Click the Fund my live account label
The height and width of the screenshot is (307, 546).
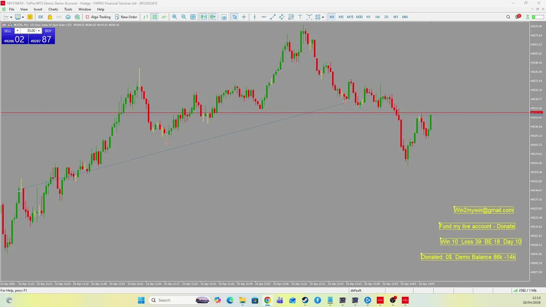pyautogui.click(x=477, y=226)
